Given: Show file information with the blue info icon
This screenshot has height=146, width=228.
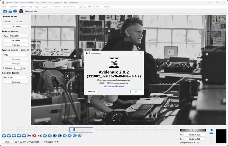Looking at the screenshot, I should point(15,11).
